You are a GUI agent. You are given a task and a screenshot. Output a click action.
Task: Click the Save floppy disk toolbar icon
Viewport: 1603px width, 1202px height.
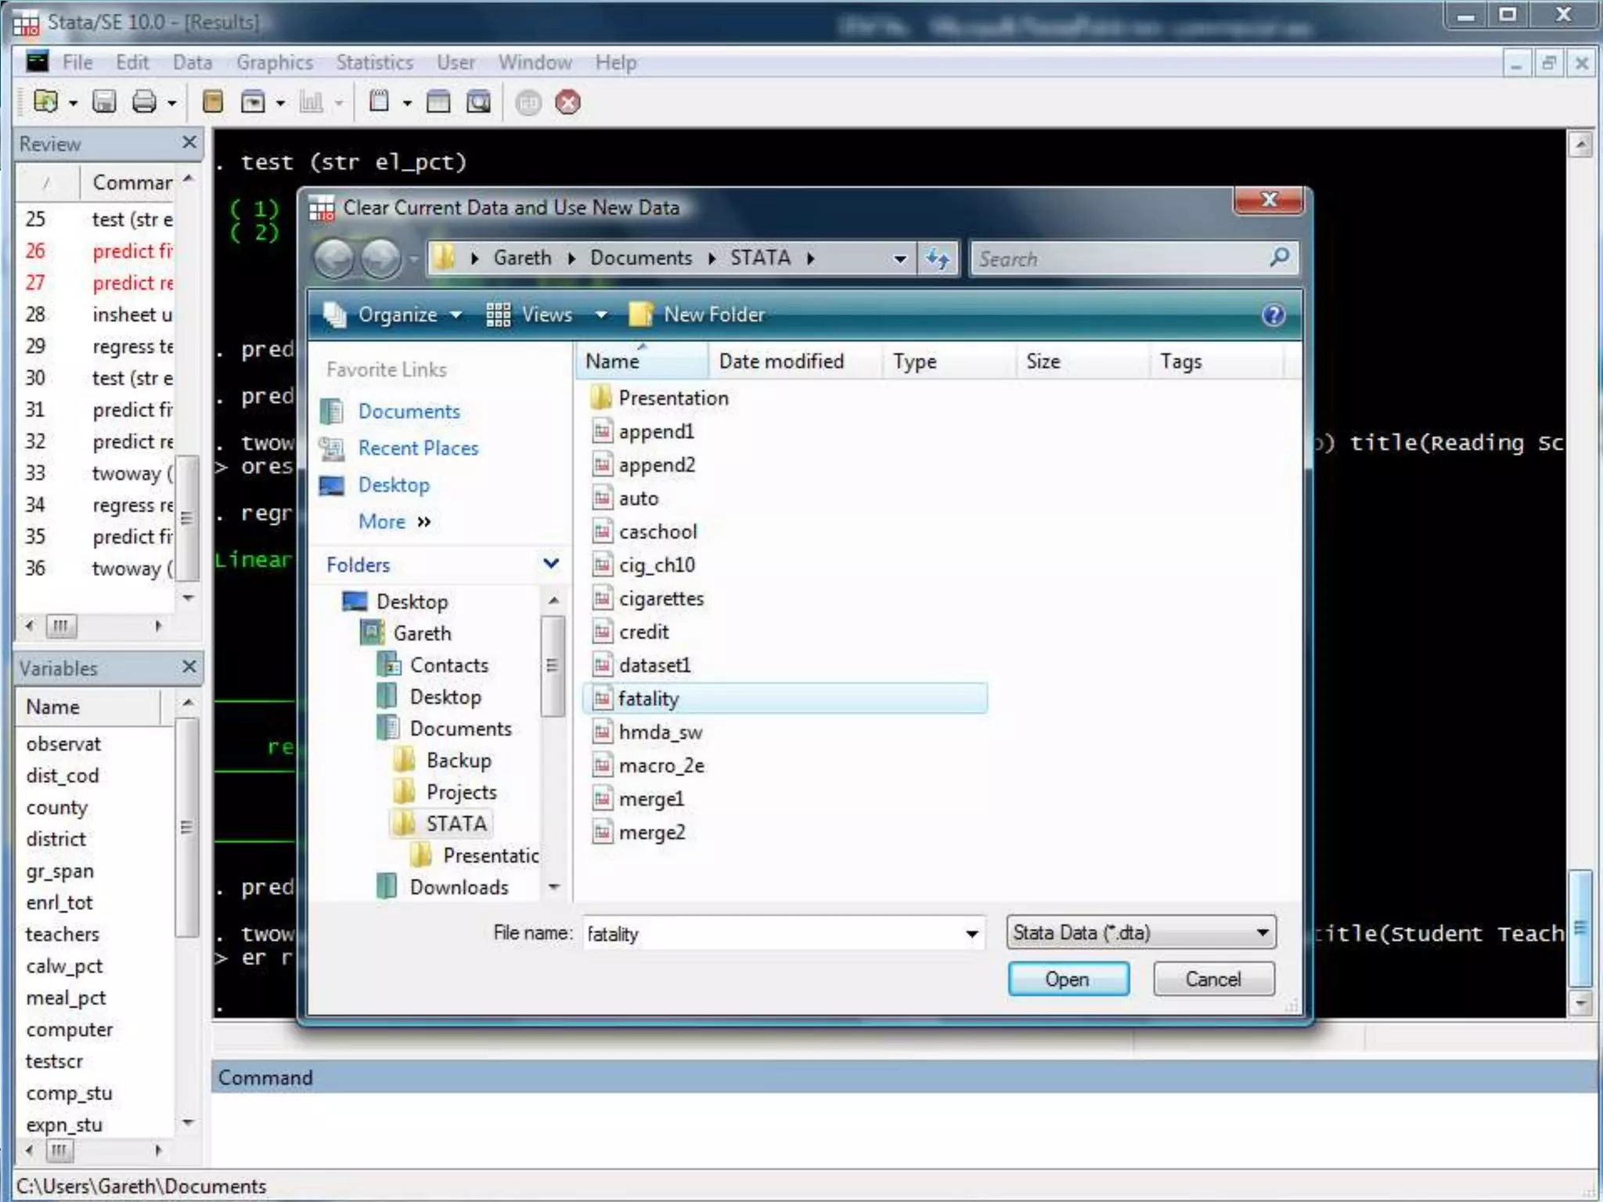(103, 103)
